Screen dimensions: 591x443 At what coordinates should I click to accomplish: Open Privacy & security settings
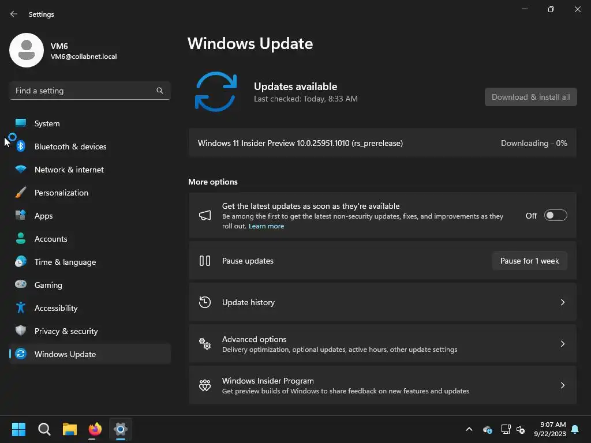pos(89,331)
